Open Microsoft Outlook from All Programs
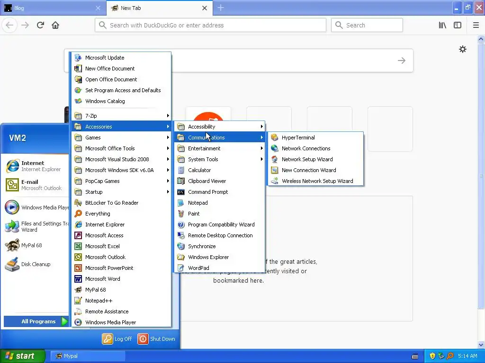Viewport: 485px width, 363px height. click(122, 257)
